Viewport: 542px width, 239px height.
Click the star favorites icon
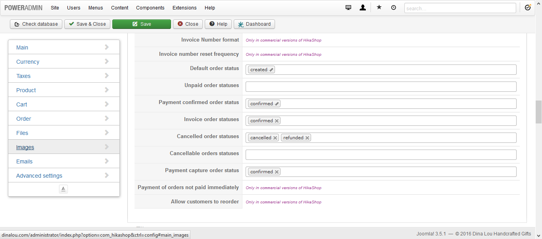(379, 8)
